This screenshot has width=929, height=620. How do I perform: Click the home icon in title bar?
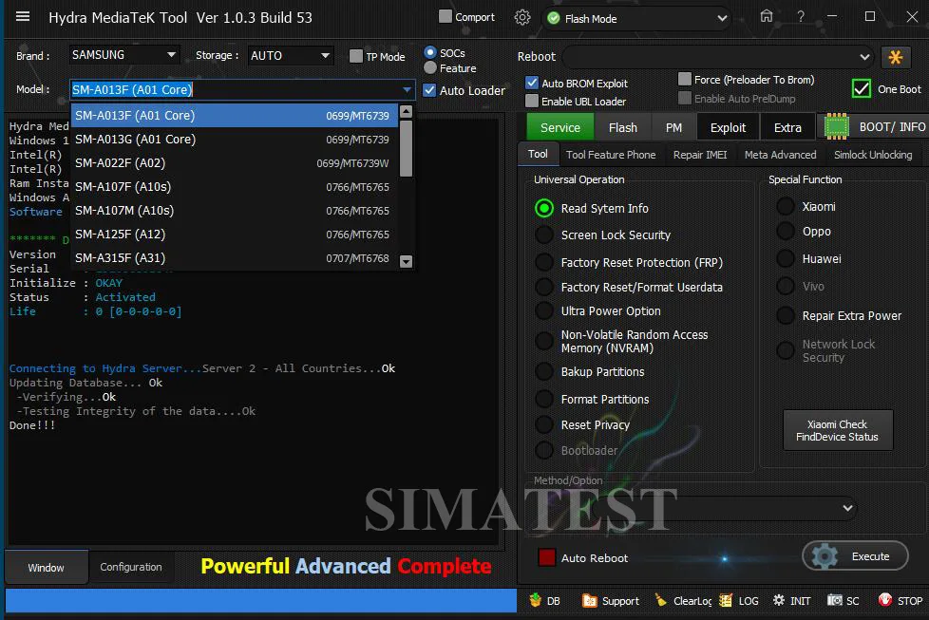pyautogui.click(x=766, y=16)
